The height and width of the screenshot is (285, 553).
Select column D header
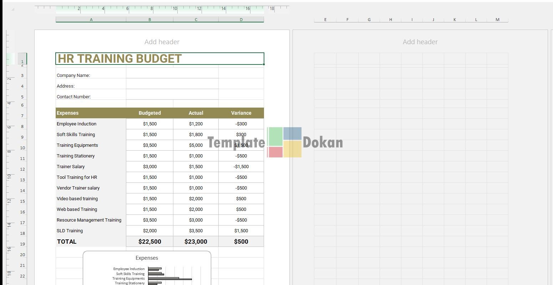(241, 20)
